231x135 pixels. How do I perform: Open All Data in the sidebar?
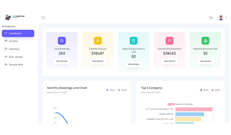tap(13, 41)
